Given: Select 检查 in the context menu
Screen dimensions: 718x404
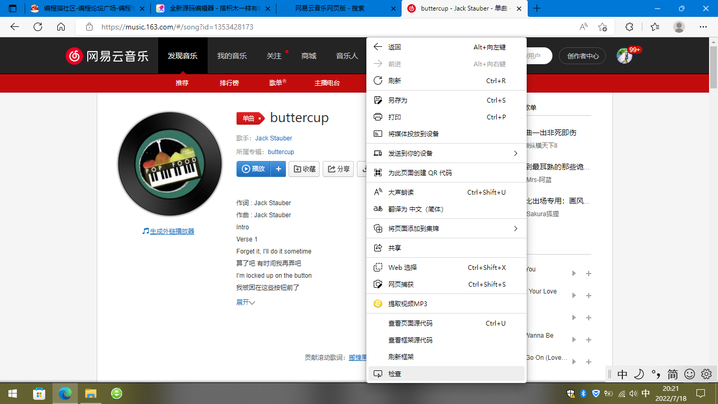Looking at the screenshot, I should pos(446,373).
